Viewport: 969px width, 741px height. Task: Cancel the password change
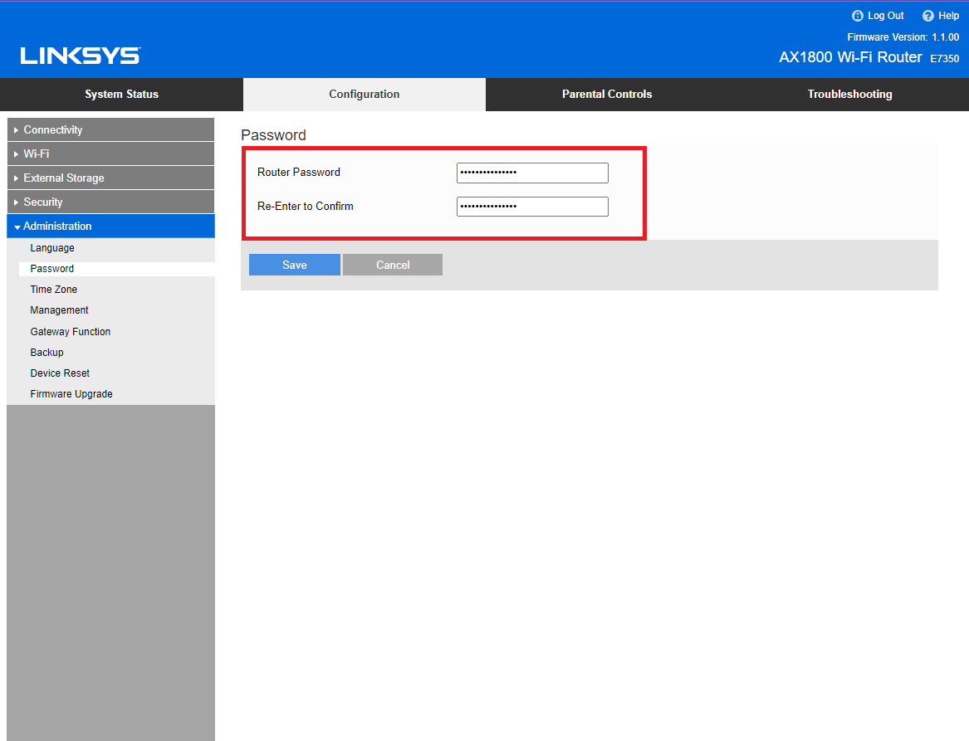coord(393,265)
